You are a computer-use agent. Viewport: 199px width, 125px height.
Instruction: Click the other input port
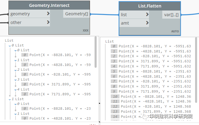click(x=29, y=22)
